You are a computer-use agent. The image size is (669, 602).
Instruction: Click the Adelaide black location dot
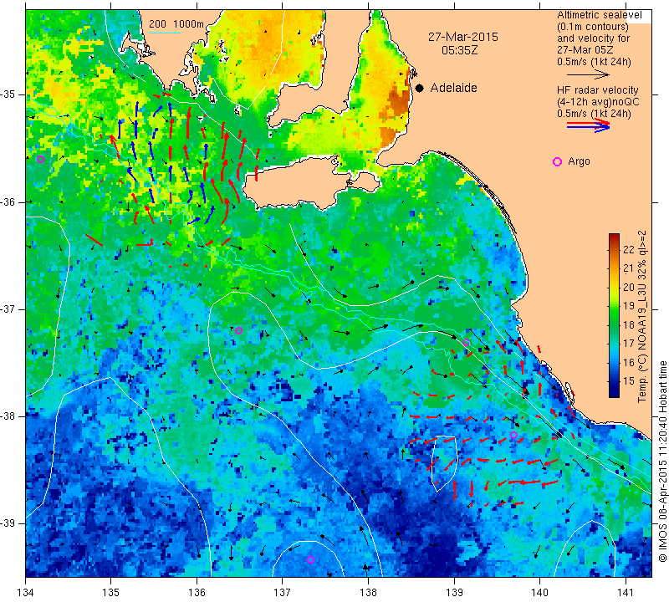420,88
